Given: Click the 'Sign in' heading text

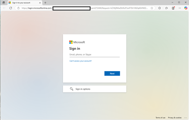Looking at the screenshot, I should coord(75,48).
